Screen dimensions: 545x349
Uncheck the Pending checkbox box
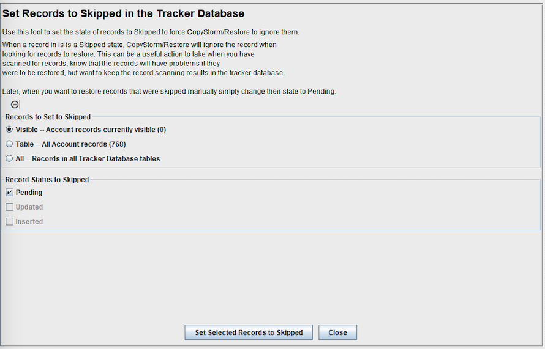point(9,193)
